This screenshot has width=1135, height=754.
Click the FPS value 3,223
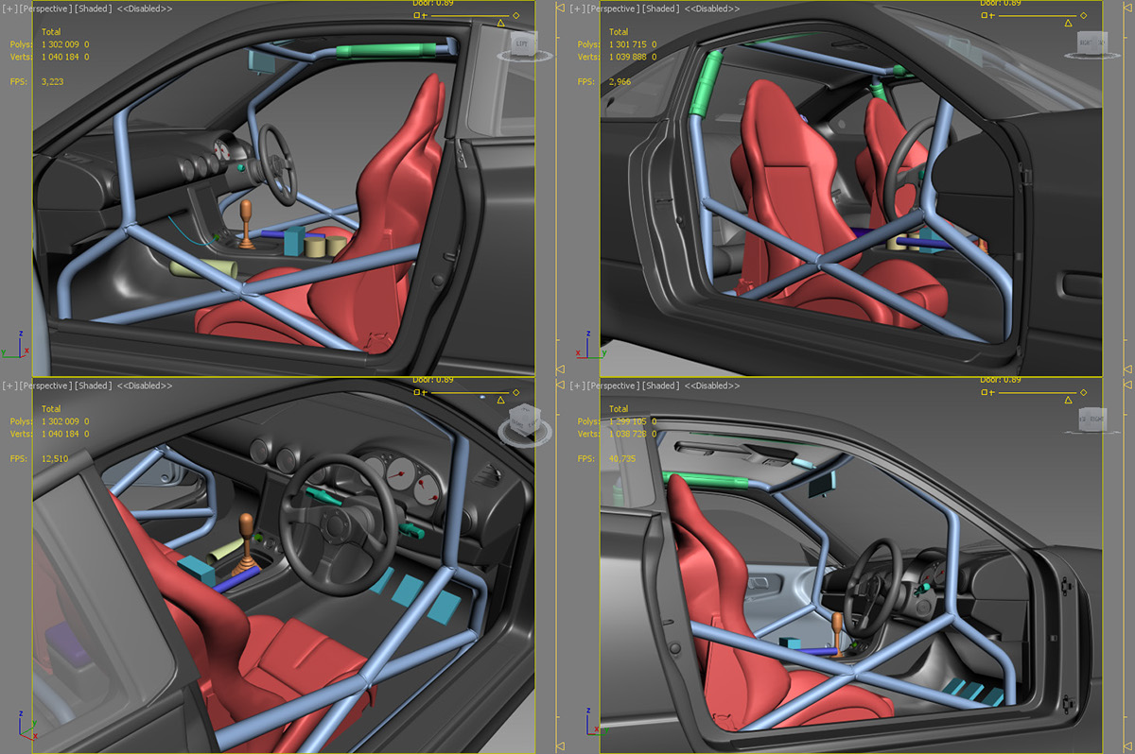coord(53,82)
